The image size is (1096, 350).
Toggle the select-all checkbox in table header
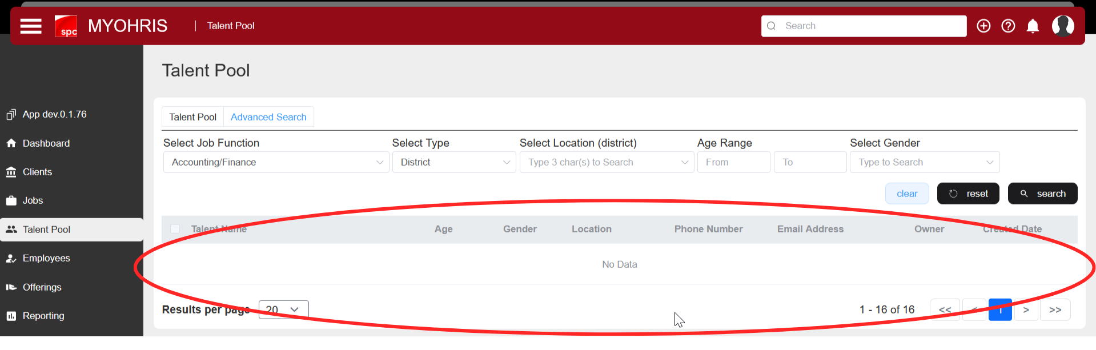[x=175, y=229]
